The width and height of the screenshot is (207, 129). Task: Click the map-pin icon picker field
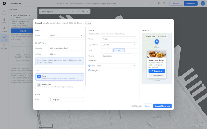coord(66,100)
